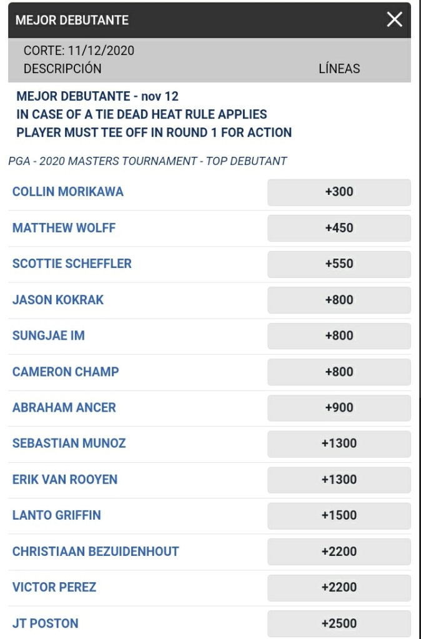Open Abraham Ancer name link
The image size is (421, 639).
pos(64,407)
